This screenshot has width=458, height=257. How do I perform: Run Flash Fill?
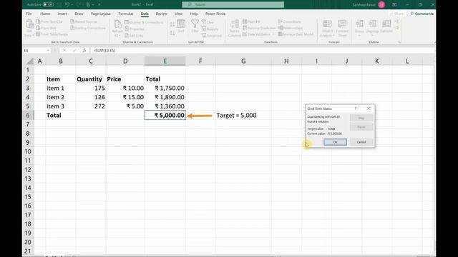pyautogui.click(x=251, y=21)
